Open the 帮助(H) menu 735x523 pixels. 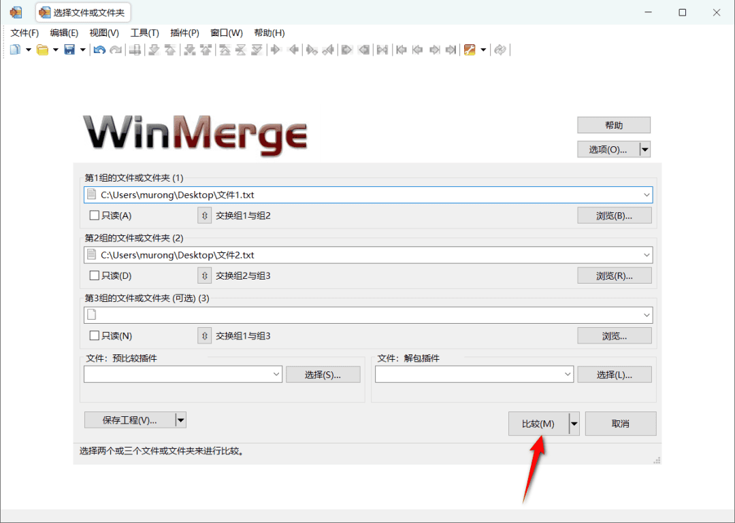[x=269, y=33]
